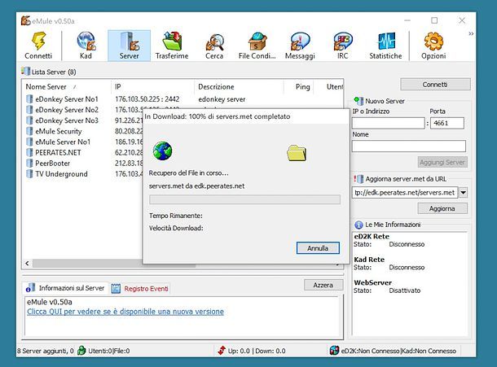The width and height of the screenshot is (497, 367).
Task: Click the Porta input field
Action: click(446, 123)
